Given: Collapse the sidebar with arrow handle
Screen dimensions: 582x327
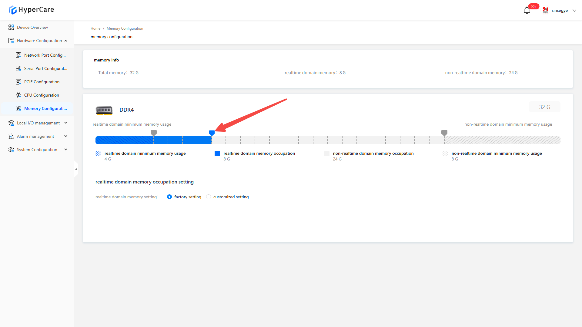Looking at the screenshot, I should click(76, 169).
